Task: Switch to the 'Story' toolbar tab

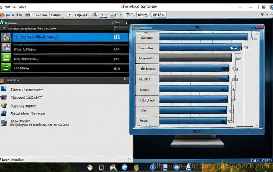Action: (x=142, y=15)
